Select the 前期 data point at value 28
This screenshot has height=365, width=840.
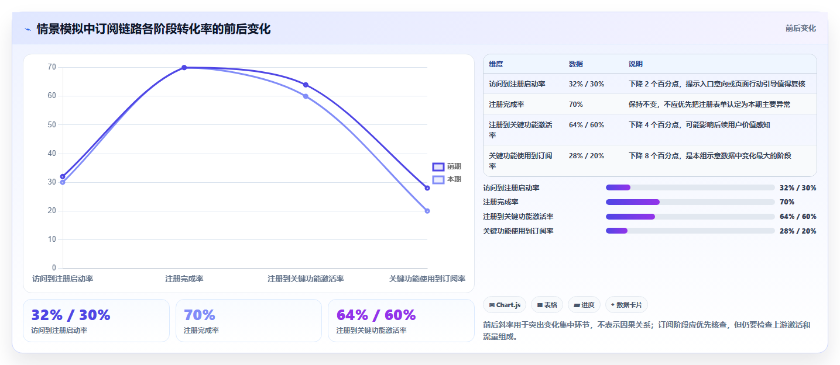(x=427, y=188)
